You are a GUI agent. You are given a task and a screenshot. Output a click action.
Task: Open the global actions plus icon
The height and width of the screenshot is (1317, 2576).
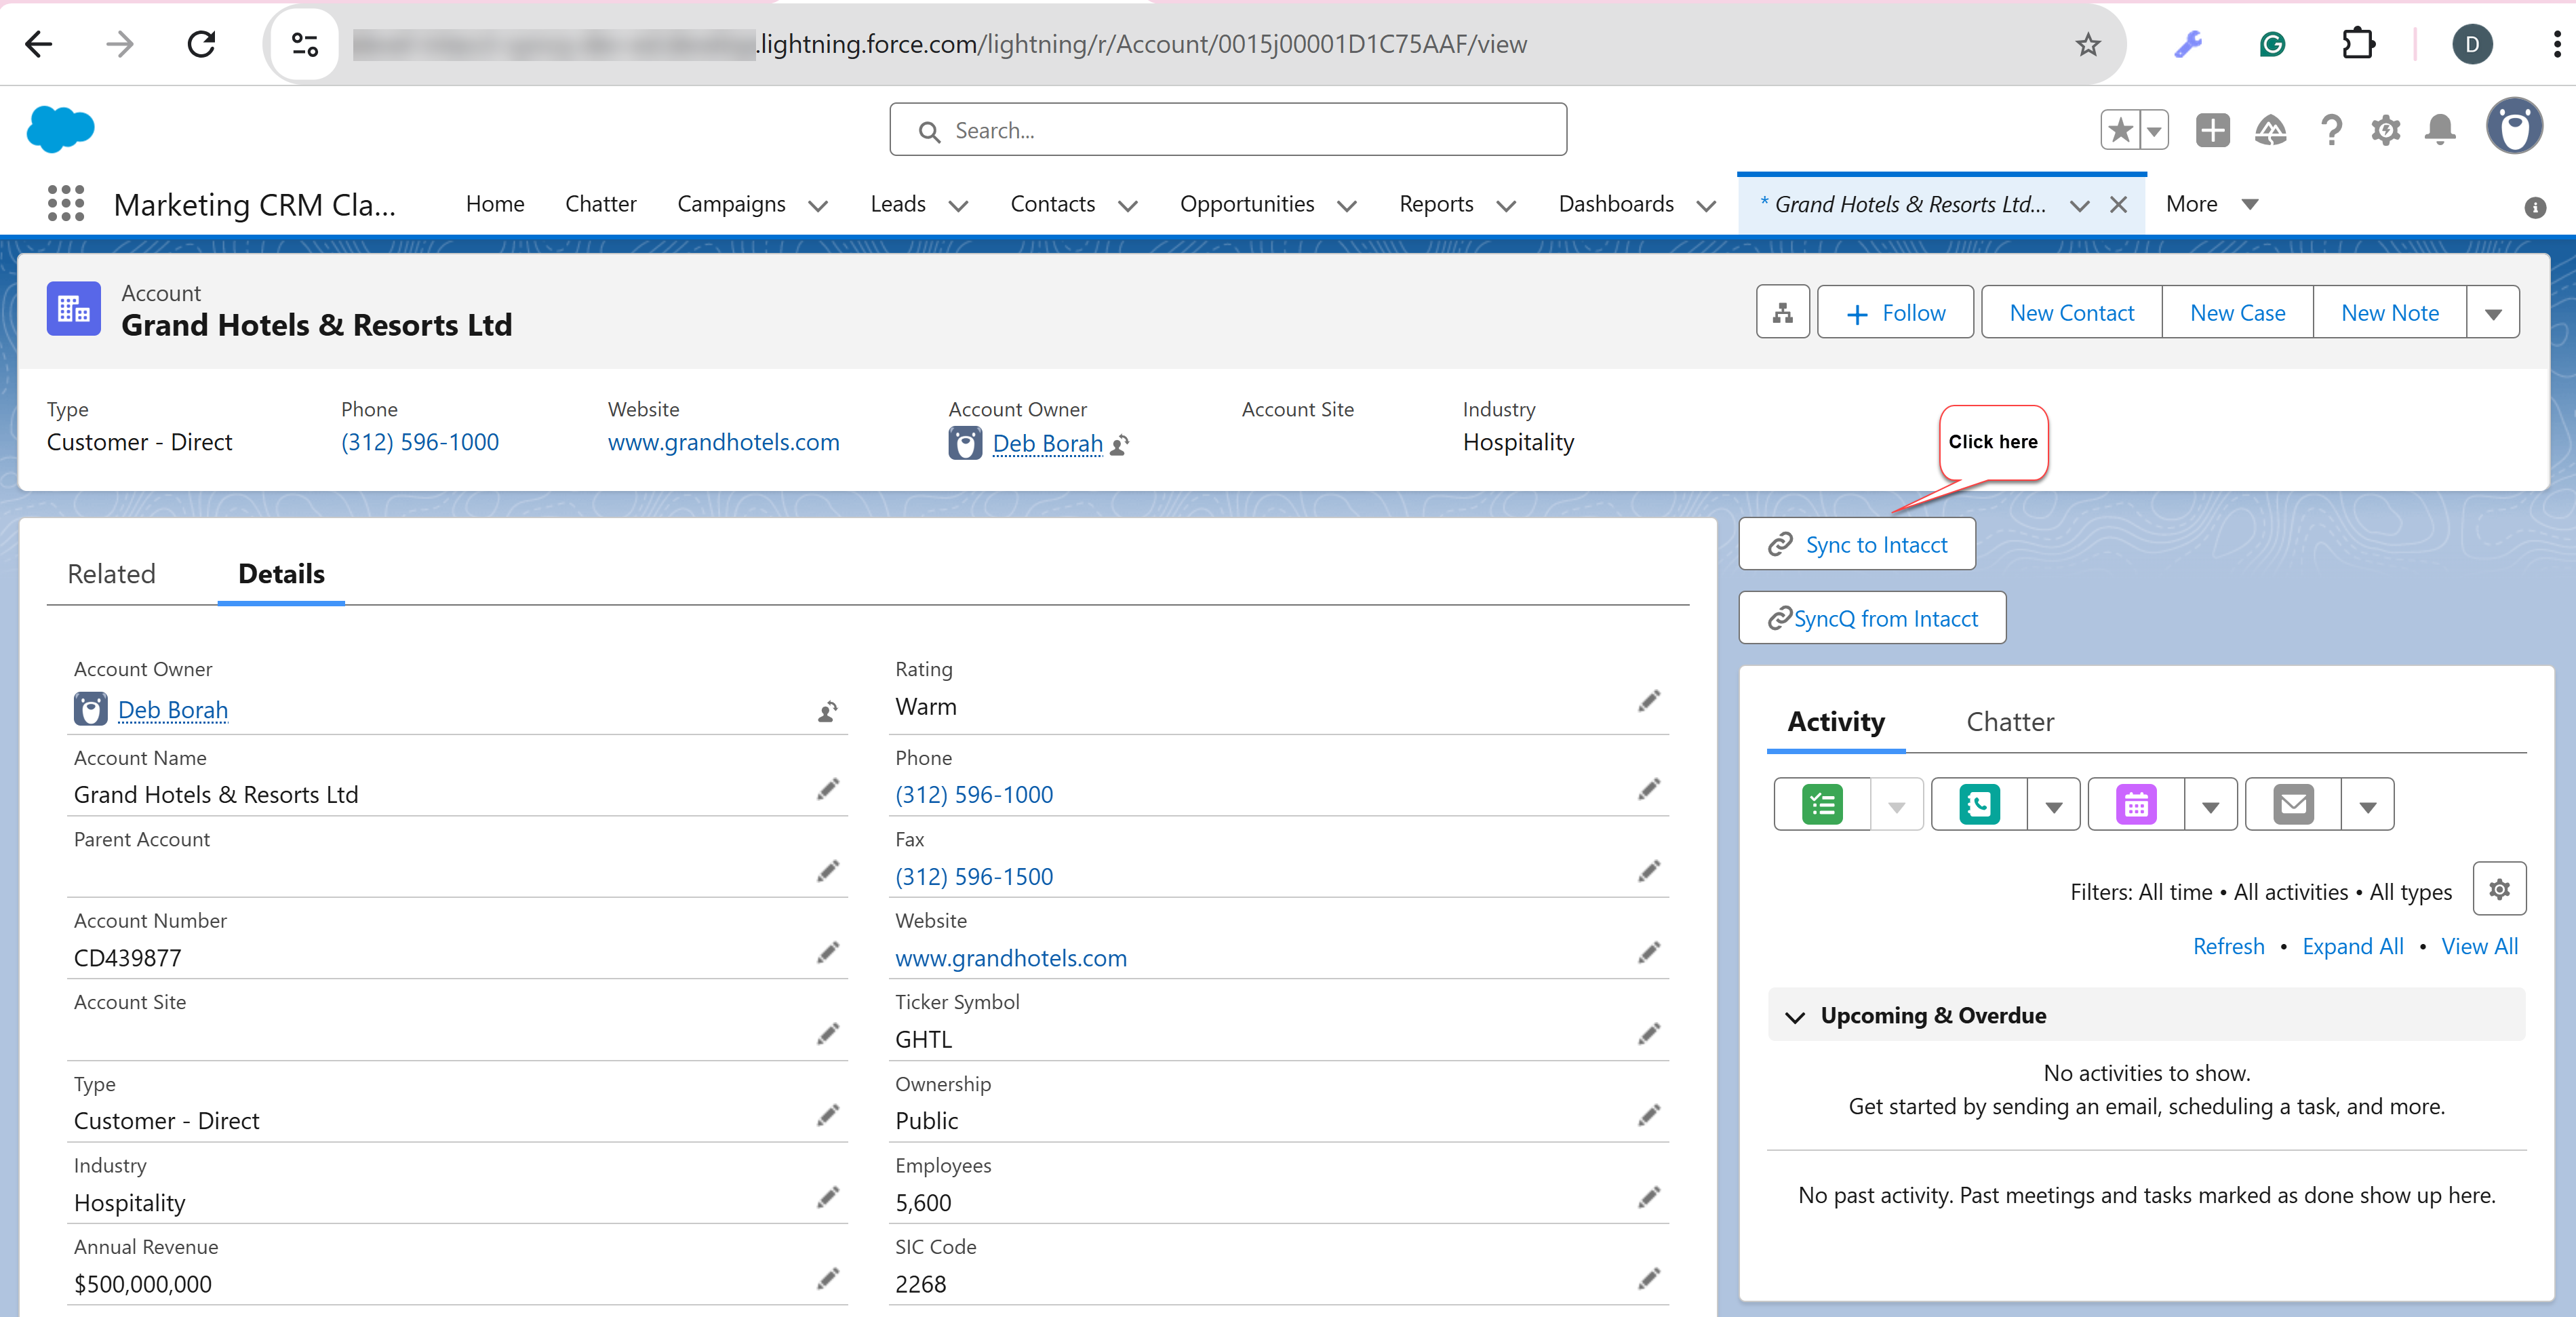pos(2212,130)
